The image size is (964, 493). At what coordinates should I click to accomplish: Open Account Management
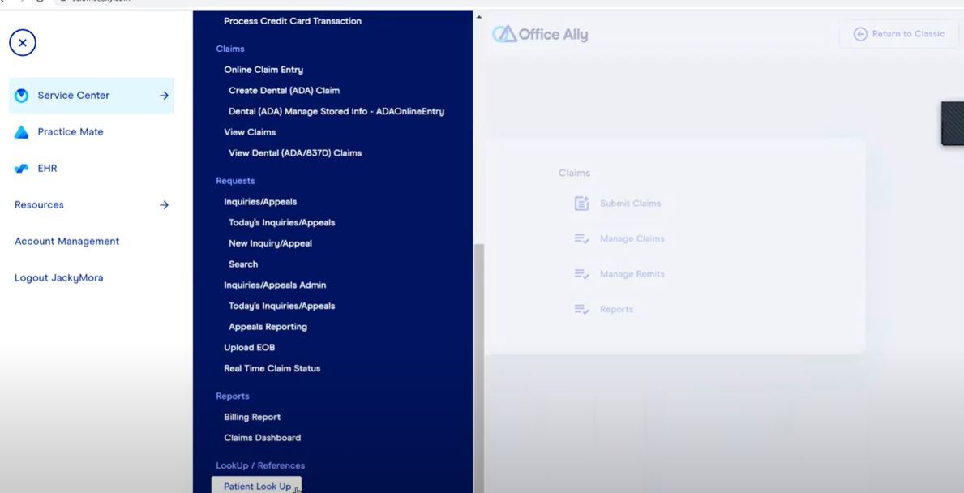[67, 241]
